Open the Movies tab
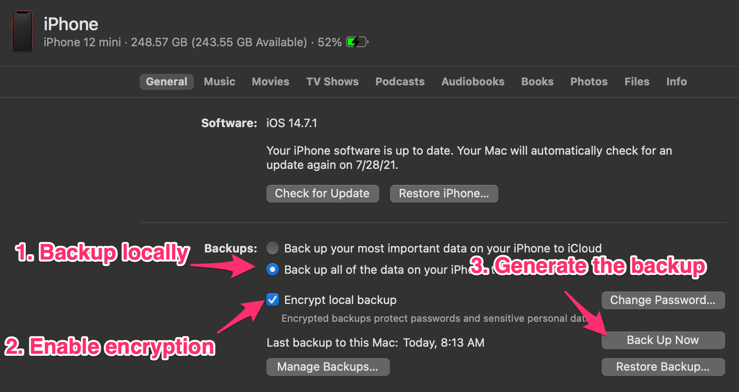Viewport: 739px width, 392px height. [270, 81]
